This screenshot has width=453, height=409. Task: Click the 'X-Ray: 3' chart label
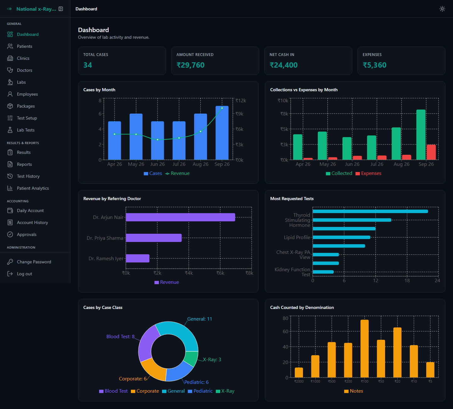point(212,360)
